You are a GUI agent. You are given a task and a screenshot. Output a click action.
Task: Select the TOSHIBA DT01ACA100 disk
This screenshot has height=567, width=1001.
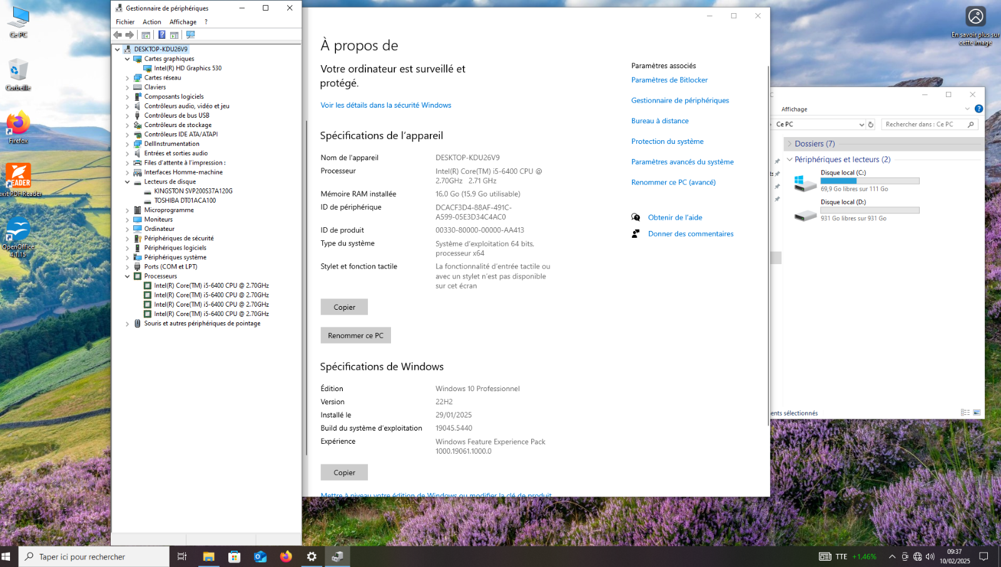[185, 200]
